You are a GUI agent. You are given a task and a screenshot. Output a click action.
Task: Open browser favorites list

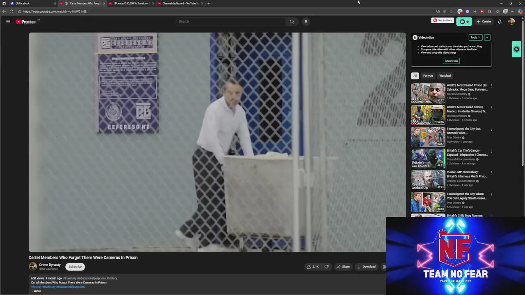(498, 11)
